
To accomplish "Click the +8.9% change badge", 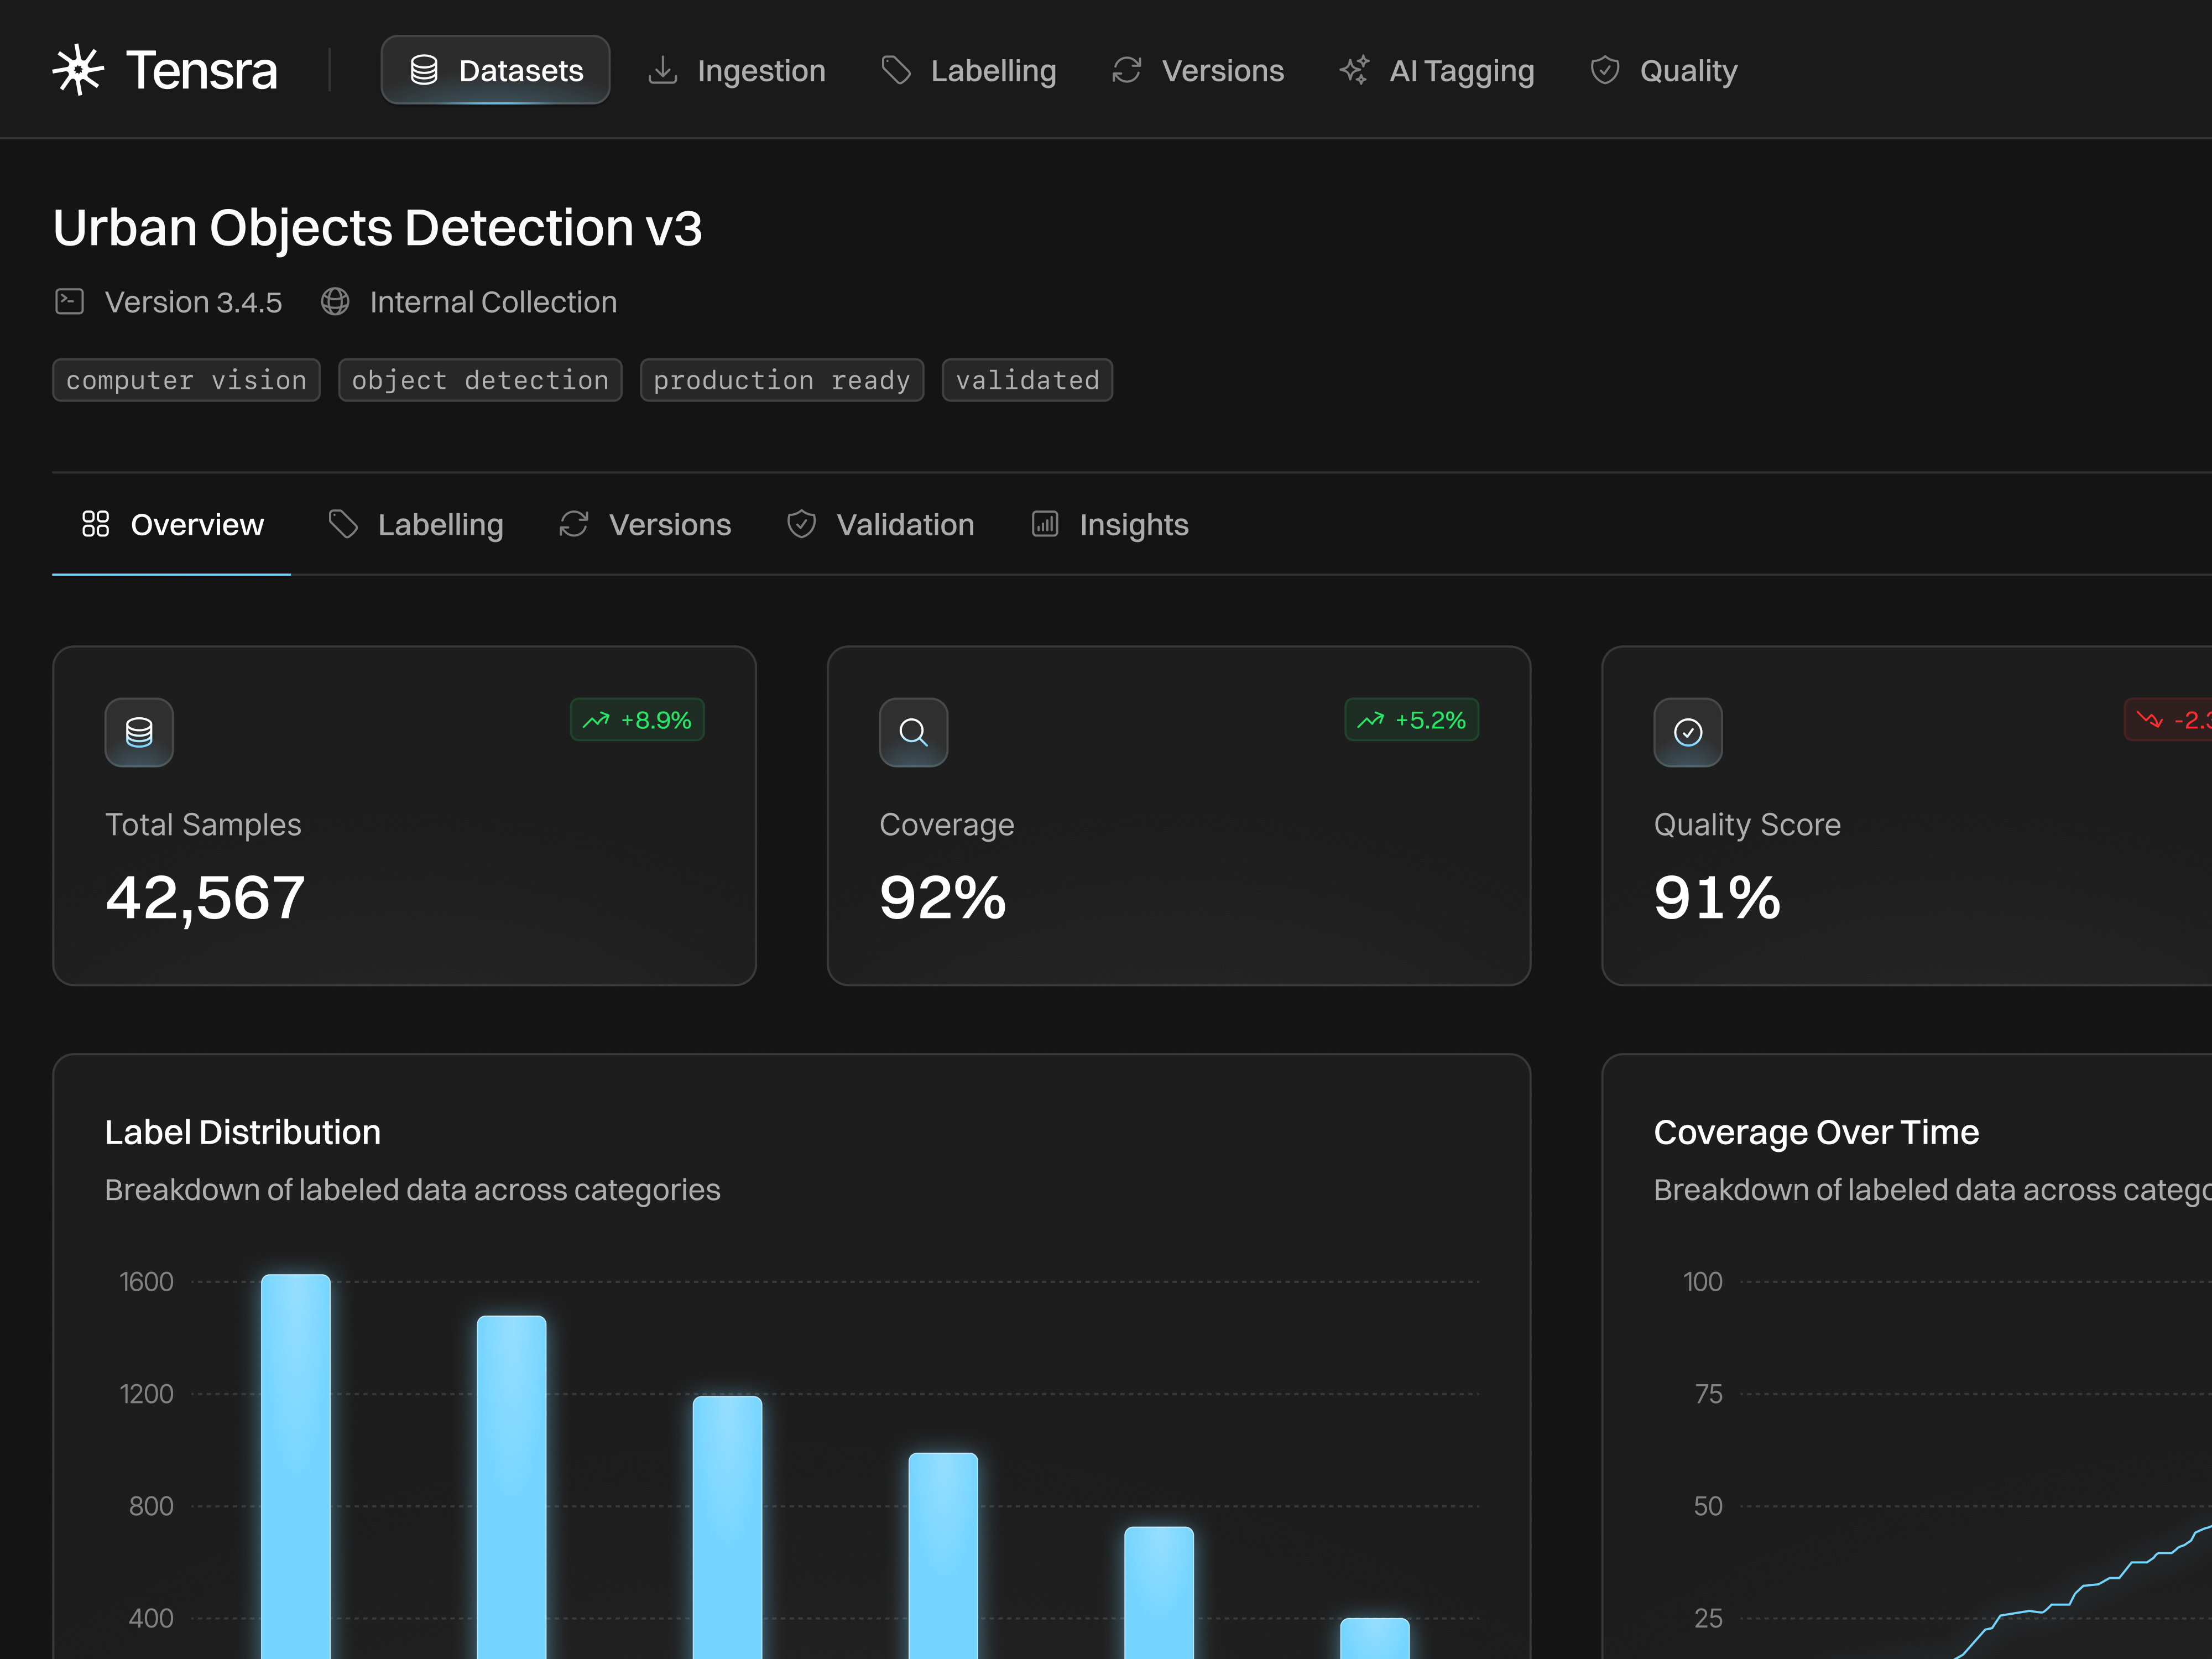I will point(637,720).
